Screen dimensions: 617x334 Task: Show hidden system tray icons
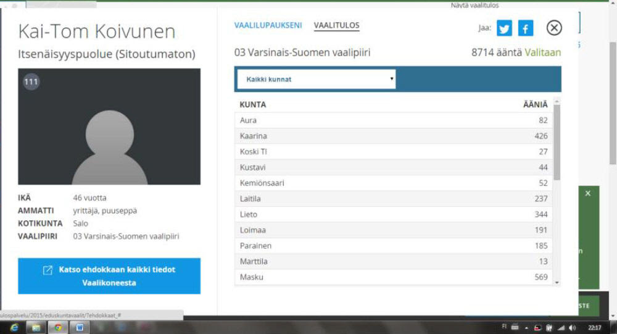click(526, 328)
